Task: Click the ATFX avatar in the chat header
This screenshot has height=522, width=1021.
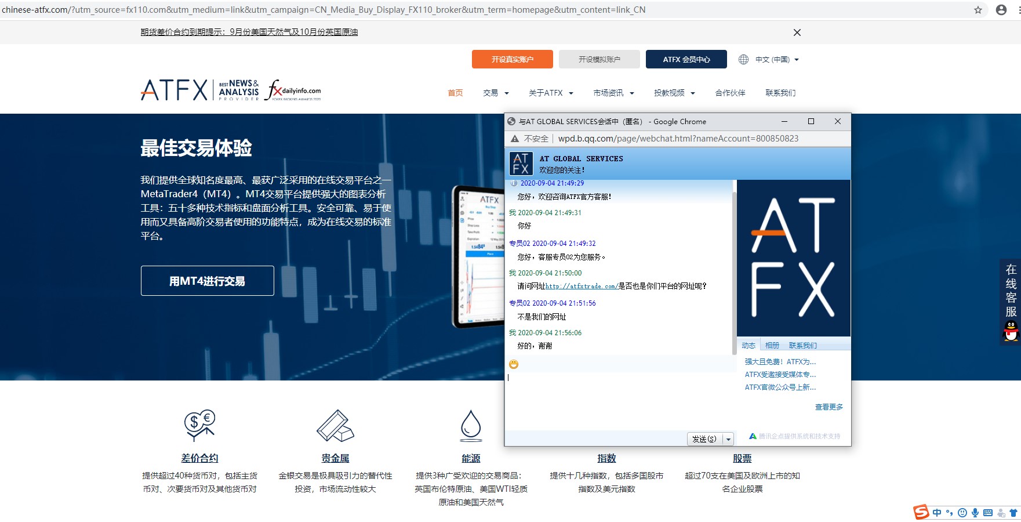Action: pyautogui.click(x=521, y=164)
